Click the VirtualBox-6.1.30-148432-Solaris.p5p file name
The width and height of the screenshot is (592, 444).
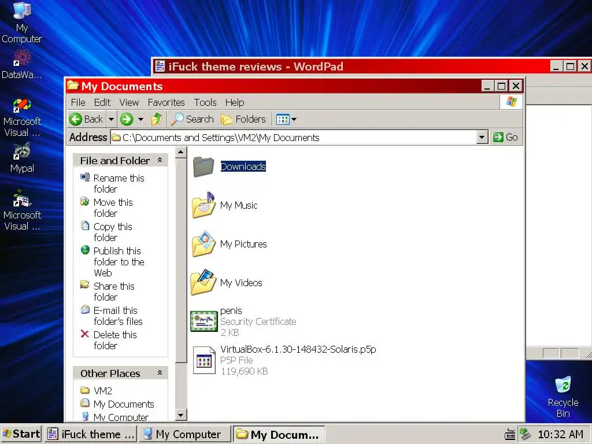[298, 349]
